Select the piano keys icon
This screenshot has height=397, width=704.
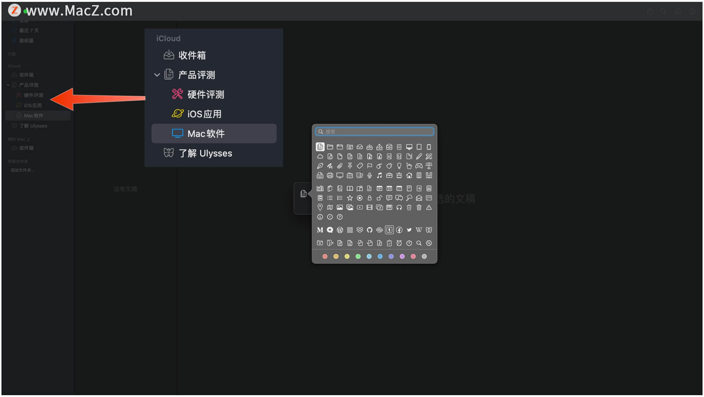tap(389, 208)
